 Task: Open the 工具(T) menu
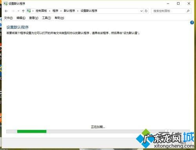pos(46,18)
